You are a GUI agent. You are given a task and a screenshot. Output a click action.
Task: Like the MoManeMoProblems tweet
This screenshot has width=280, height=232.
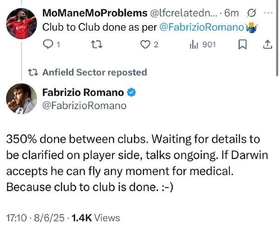pos(146,45)
